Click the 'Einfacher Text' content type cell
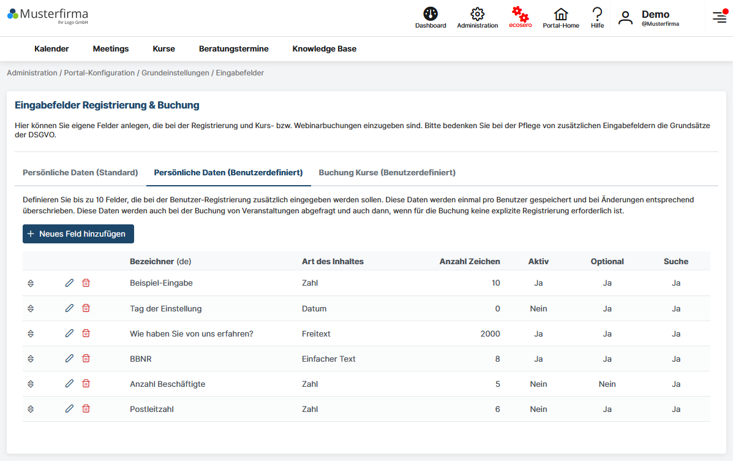This screenshot has width=733, height=461. coord(329,359)
